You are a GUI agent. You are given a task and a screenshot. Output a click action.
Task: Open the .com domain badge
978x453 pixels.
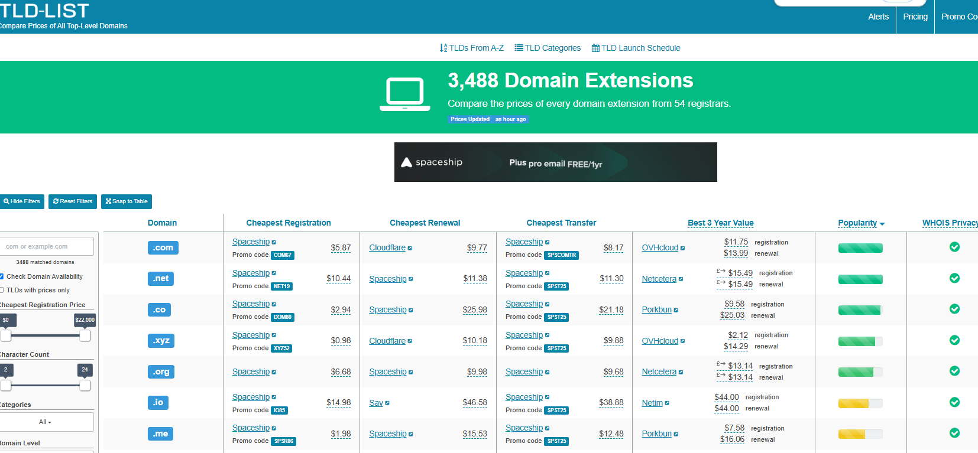[x=163, y=247]
